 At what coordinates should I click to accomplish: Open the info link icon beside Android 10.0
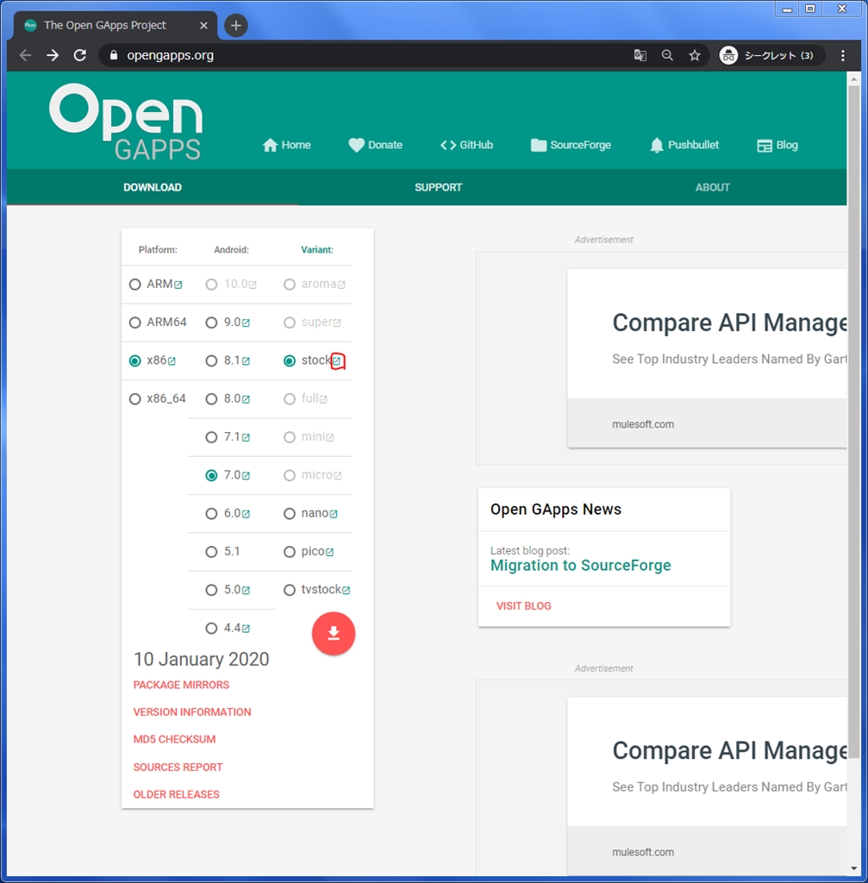[x=253, y=285]
